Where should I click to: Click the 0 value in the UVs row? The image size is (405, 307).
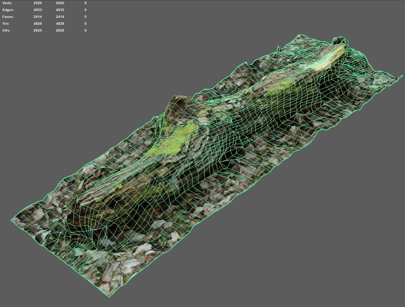click(85, 31)
